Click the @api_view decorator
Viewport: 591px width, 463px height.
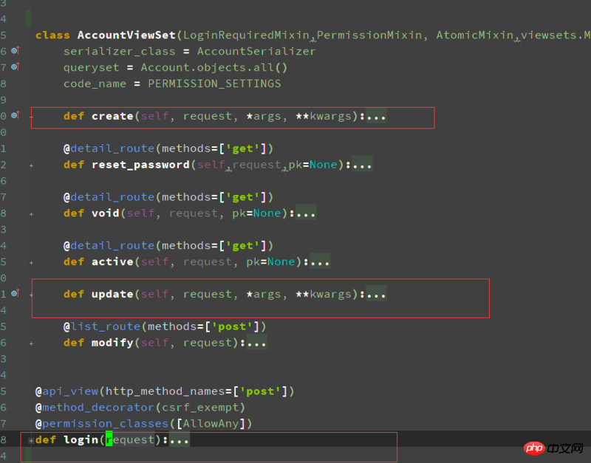pyautogui.click(x=66, y=391)
